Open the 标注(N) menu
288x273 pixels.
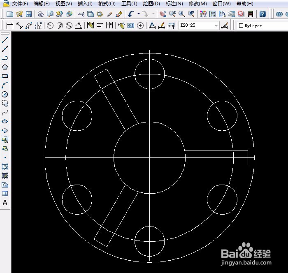[x=174, y=4]
